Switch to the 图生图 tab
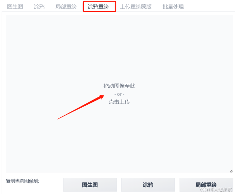Image resolution: width=235 pixels, height=194 pixels. pyautogui.click(x=15, y=6)
